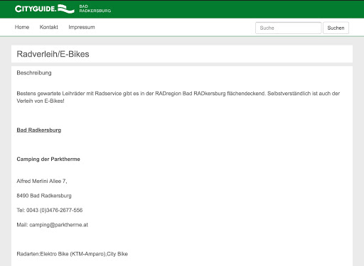The width and height of the screenshot is (364, 266).
Task: Click the phone number 0043 (0)3476-2677-556
Action: 55,210
